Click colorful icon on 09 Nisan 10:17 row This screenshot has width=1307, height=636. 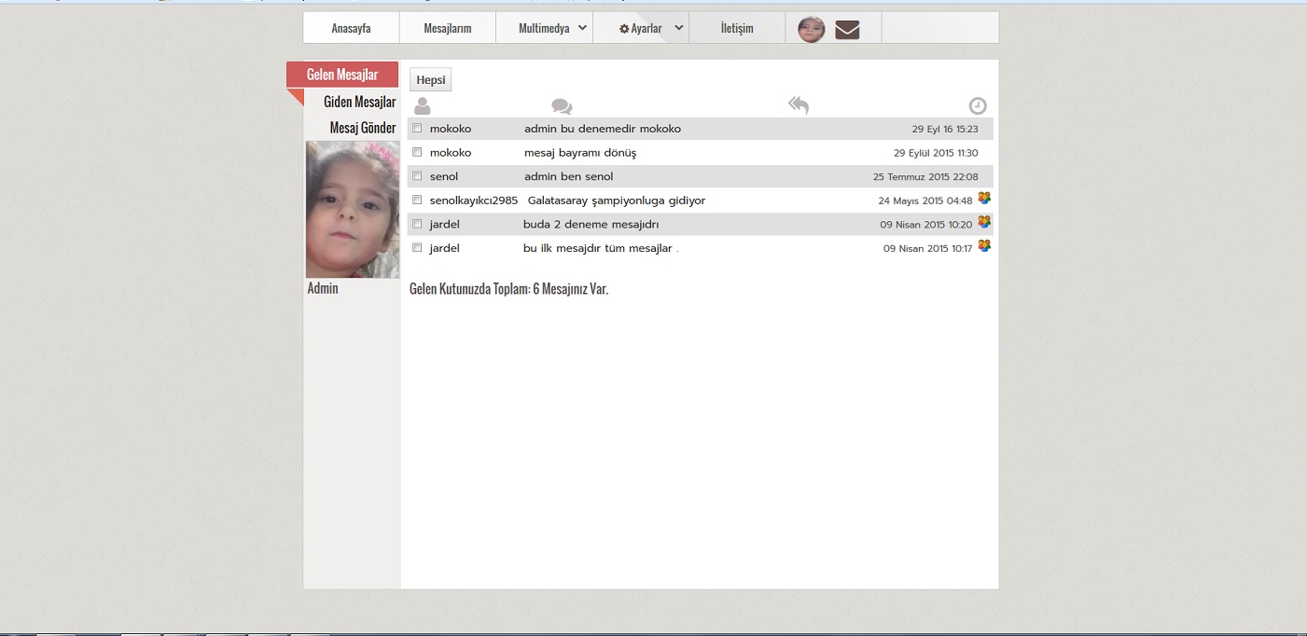pyautogui.click(x=984, y=247)
